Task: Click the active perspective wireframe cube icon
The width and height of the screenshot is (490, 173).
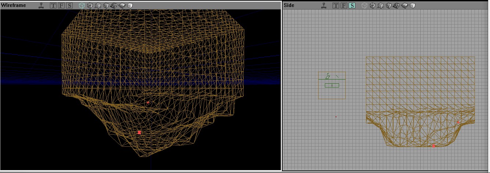Action: click(x=81, y=5)
